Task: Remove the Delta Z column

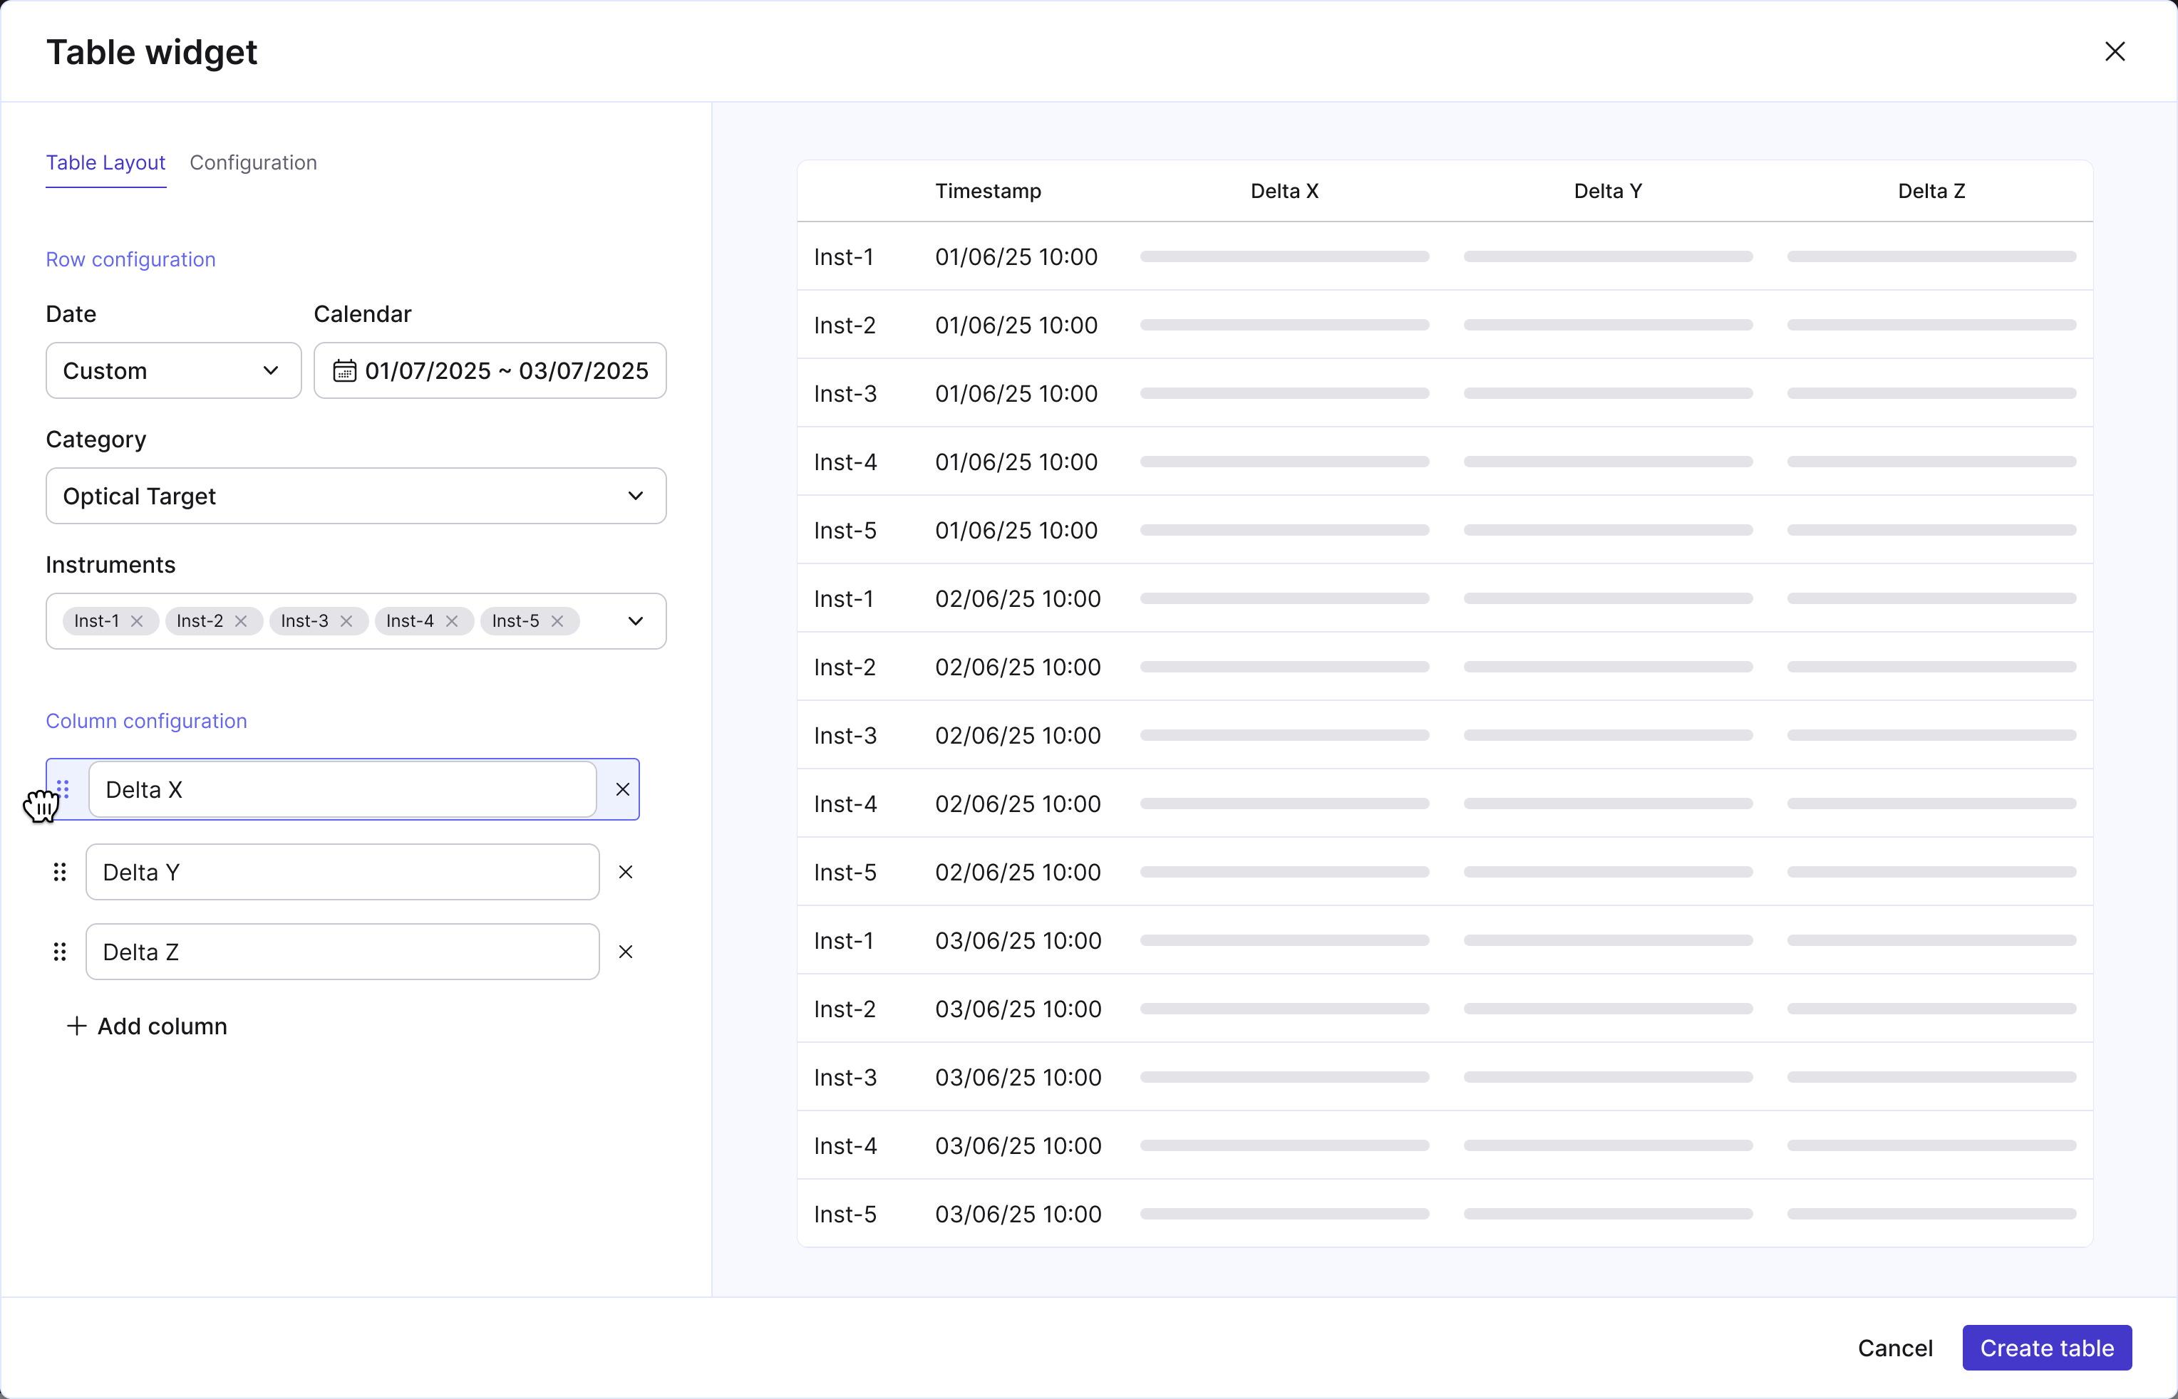Action: [625, 952]
